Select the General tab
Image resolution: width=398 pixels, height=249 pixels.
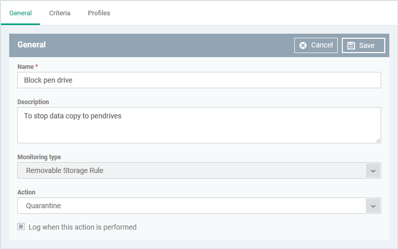pos(20,13)
